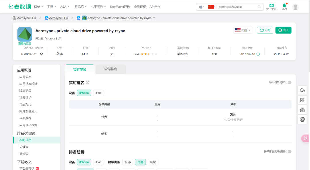310x170 pixels.
Task: Open 下载量预估 sidebar link
Action: [27, 169]
